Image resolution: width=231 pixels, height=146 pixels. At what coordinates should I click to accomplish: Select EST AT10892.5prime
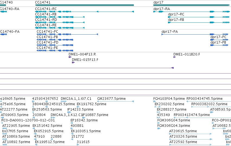16,142
